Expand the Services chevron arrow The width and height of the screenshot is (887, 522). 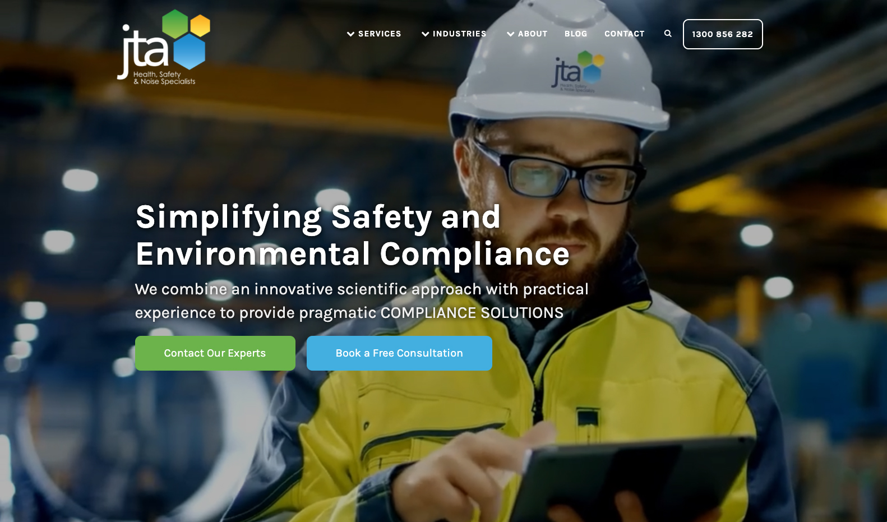click(x=351, y=34)
